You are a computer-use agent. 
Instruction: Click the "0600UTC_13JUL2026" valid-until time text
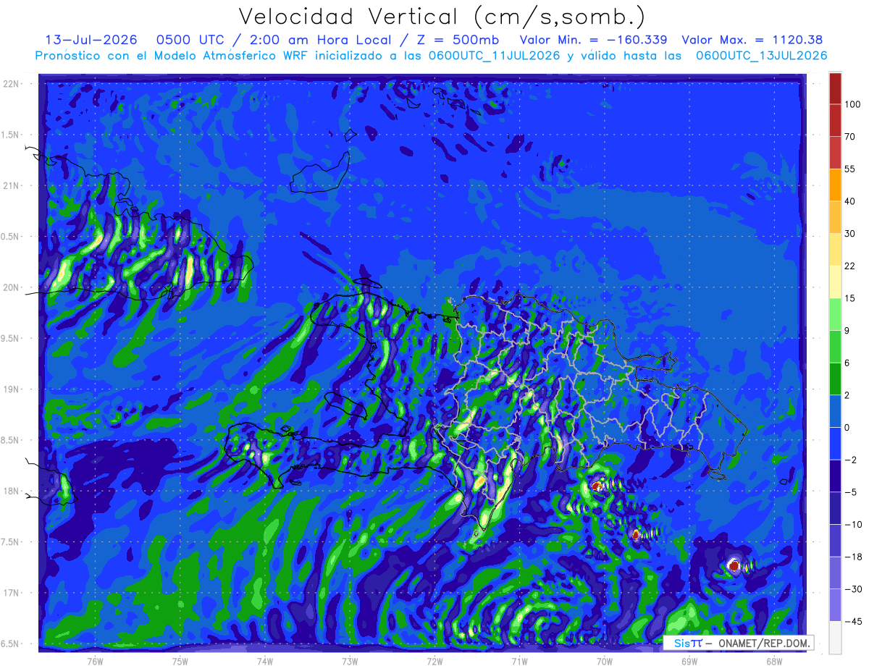coord(762,56)
